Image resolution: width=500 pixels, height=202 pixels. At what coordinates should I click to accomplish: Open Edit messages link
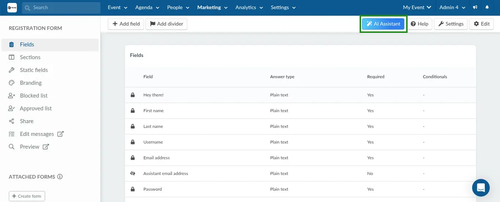pyautogui.click(x=37, y=134)
